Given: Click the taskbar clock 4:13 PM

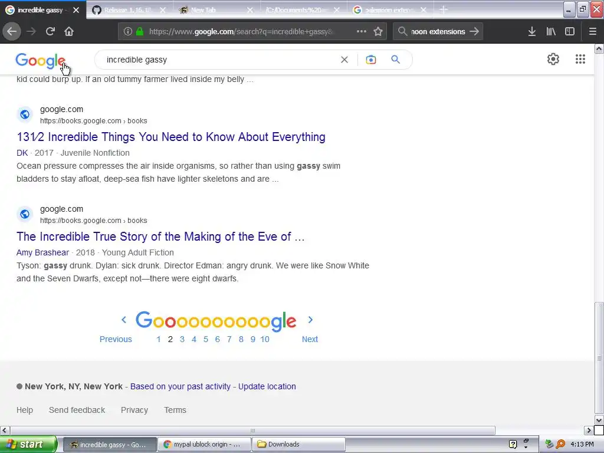Looking at the screenshot, I should [582, 445].
